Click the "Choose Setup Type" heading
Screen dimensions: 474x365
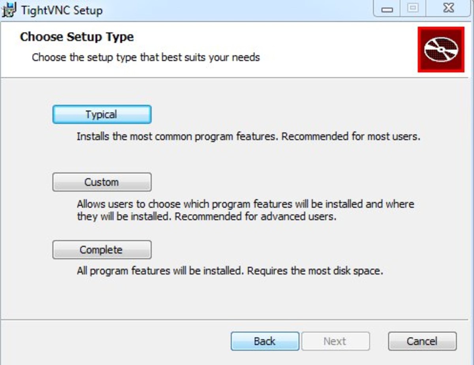[x=77, y=37]
